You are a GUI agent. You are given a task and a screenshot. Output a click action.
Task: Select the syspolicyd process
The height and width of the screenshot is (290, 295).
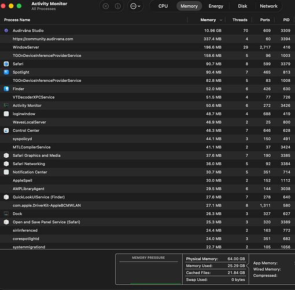point(147,139)
